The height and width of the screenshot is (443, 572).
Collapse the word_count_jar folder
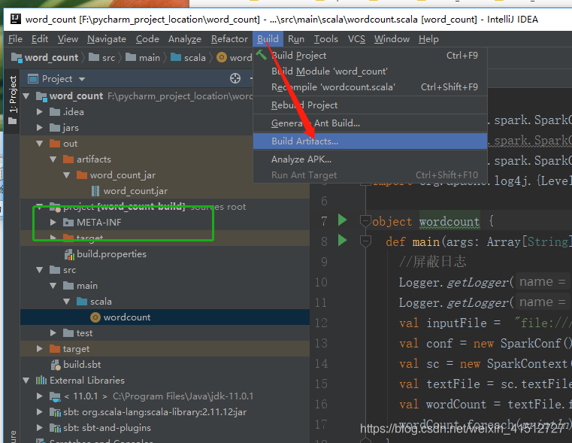click(x=66, y=175)
